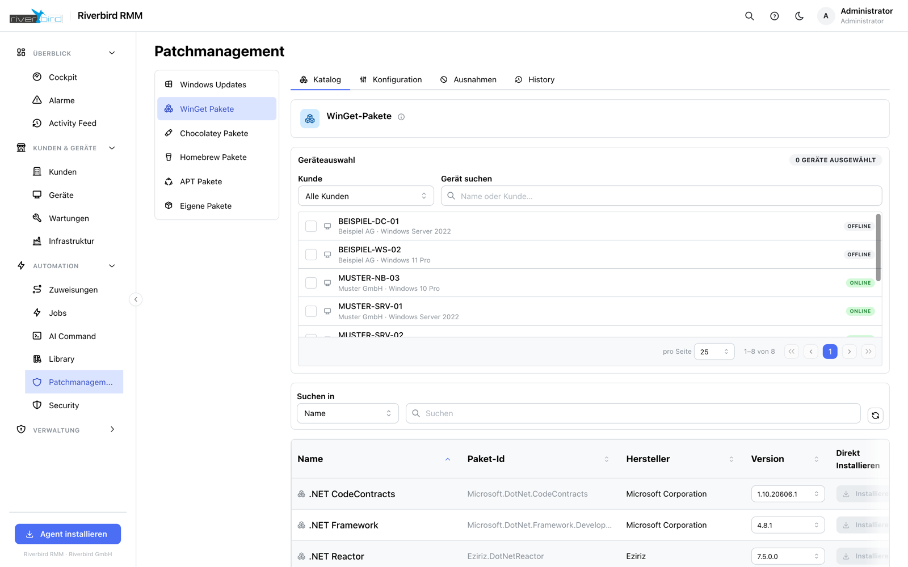The width and height of the screenshot is (908, 567).
Task: Select Windows Updates in the package menu
Action: click(217, 84)
